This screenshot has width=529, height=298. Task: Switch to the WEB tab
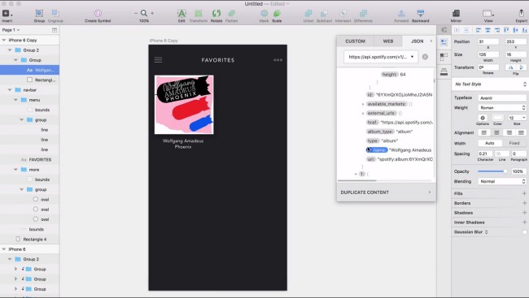388,41
